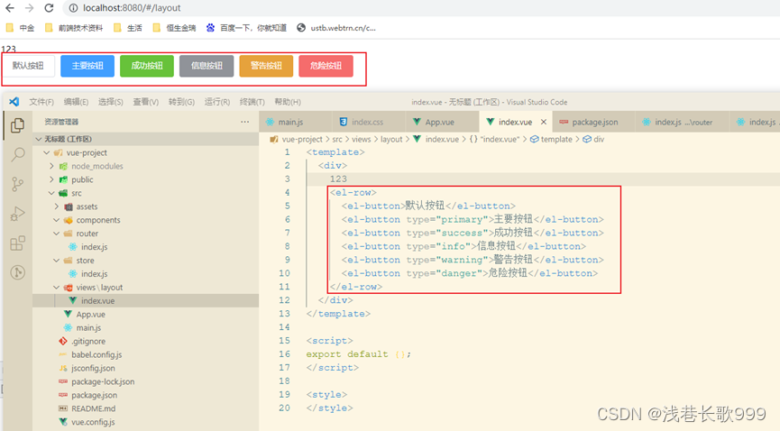Collapse the src folder

[145, 193]
